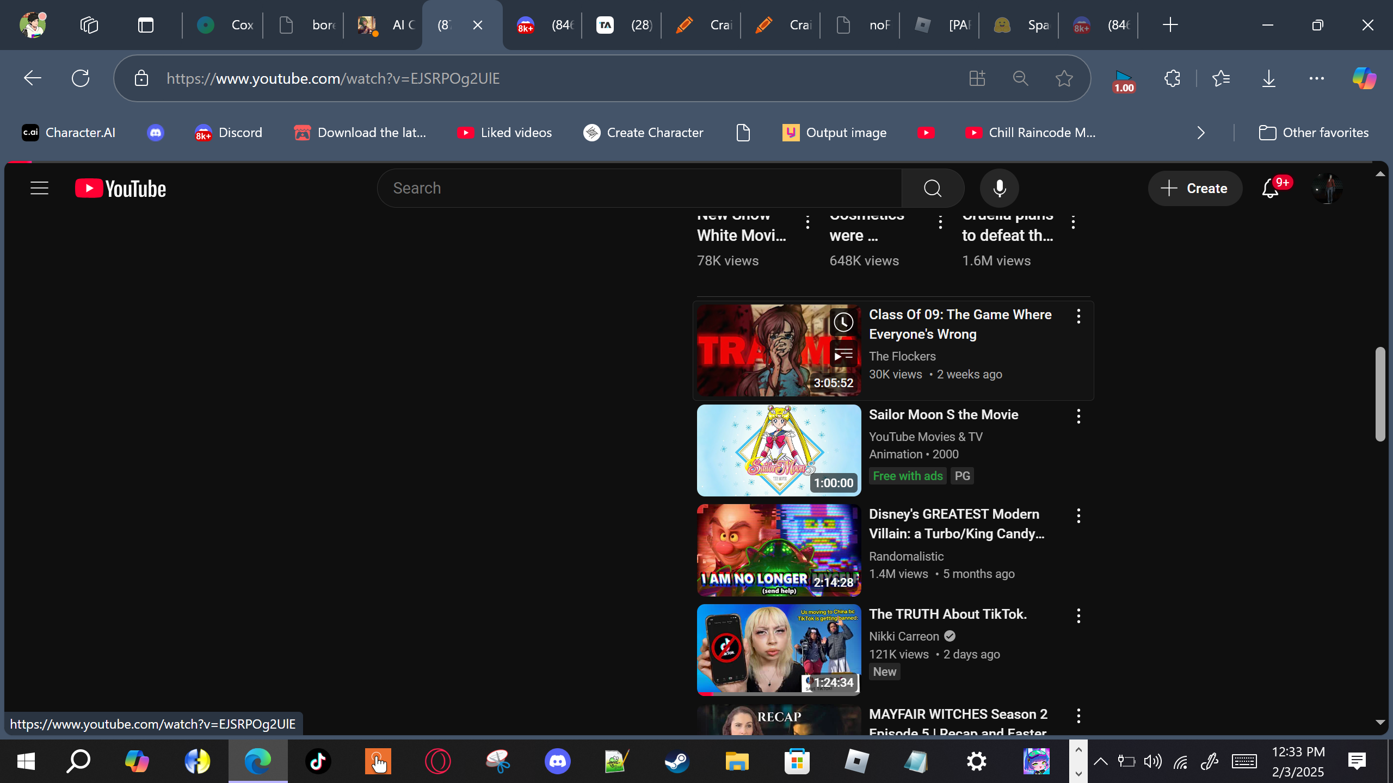This screenshot has width=1393, height=783.
Task: Open Liked videos bookmark
Action: tap(504, 133)
